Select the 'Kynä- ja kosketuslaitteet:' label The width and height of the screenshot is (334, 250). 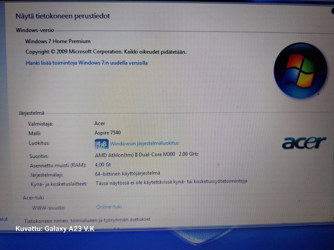coord(59,184)
